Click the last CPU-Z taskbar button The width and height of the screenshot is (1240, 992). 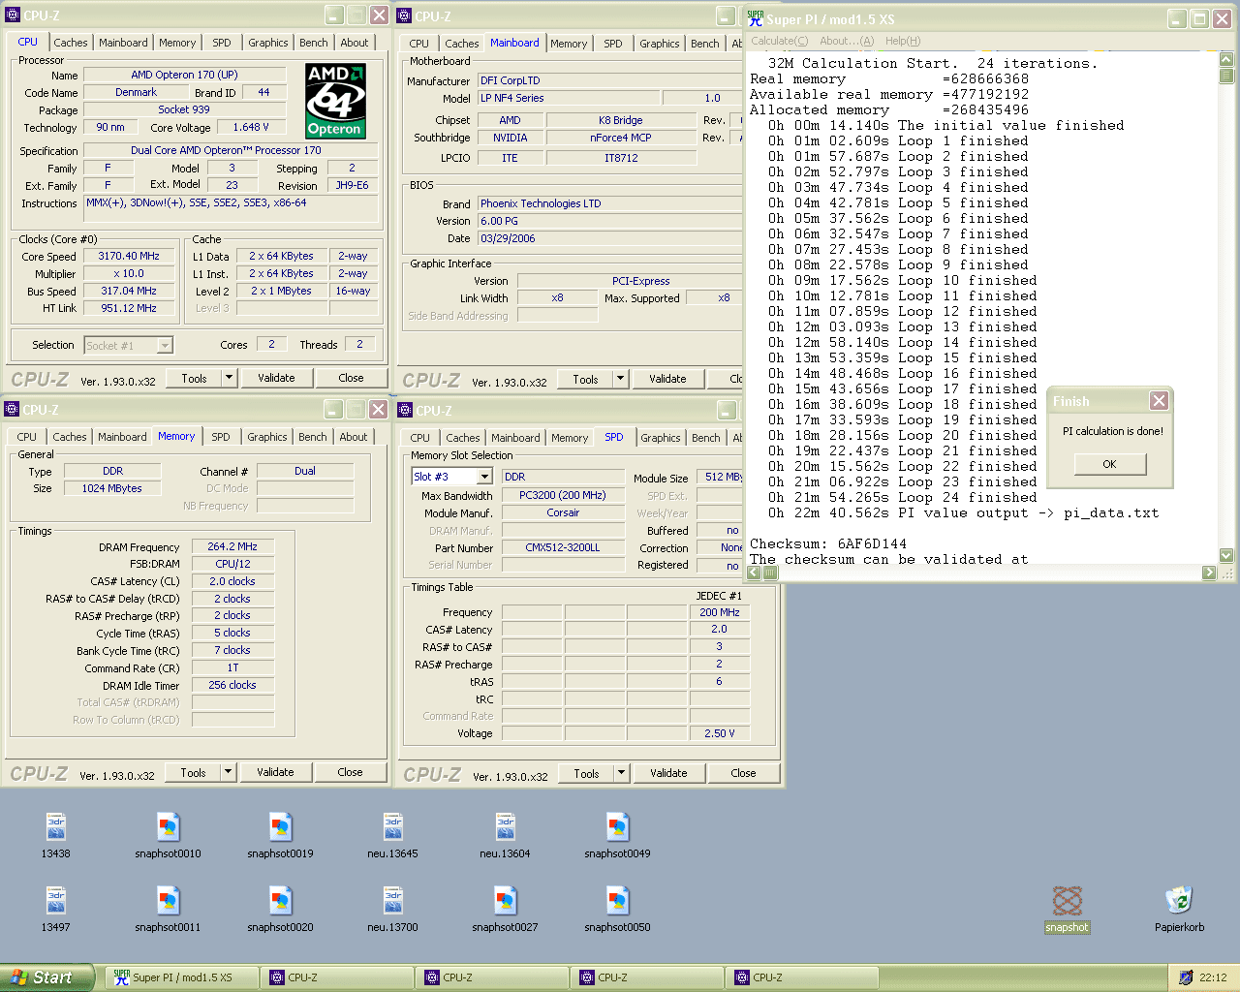click(x=801, y=977)
